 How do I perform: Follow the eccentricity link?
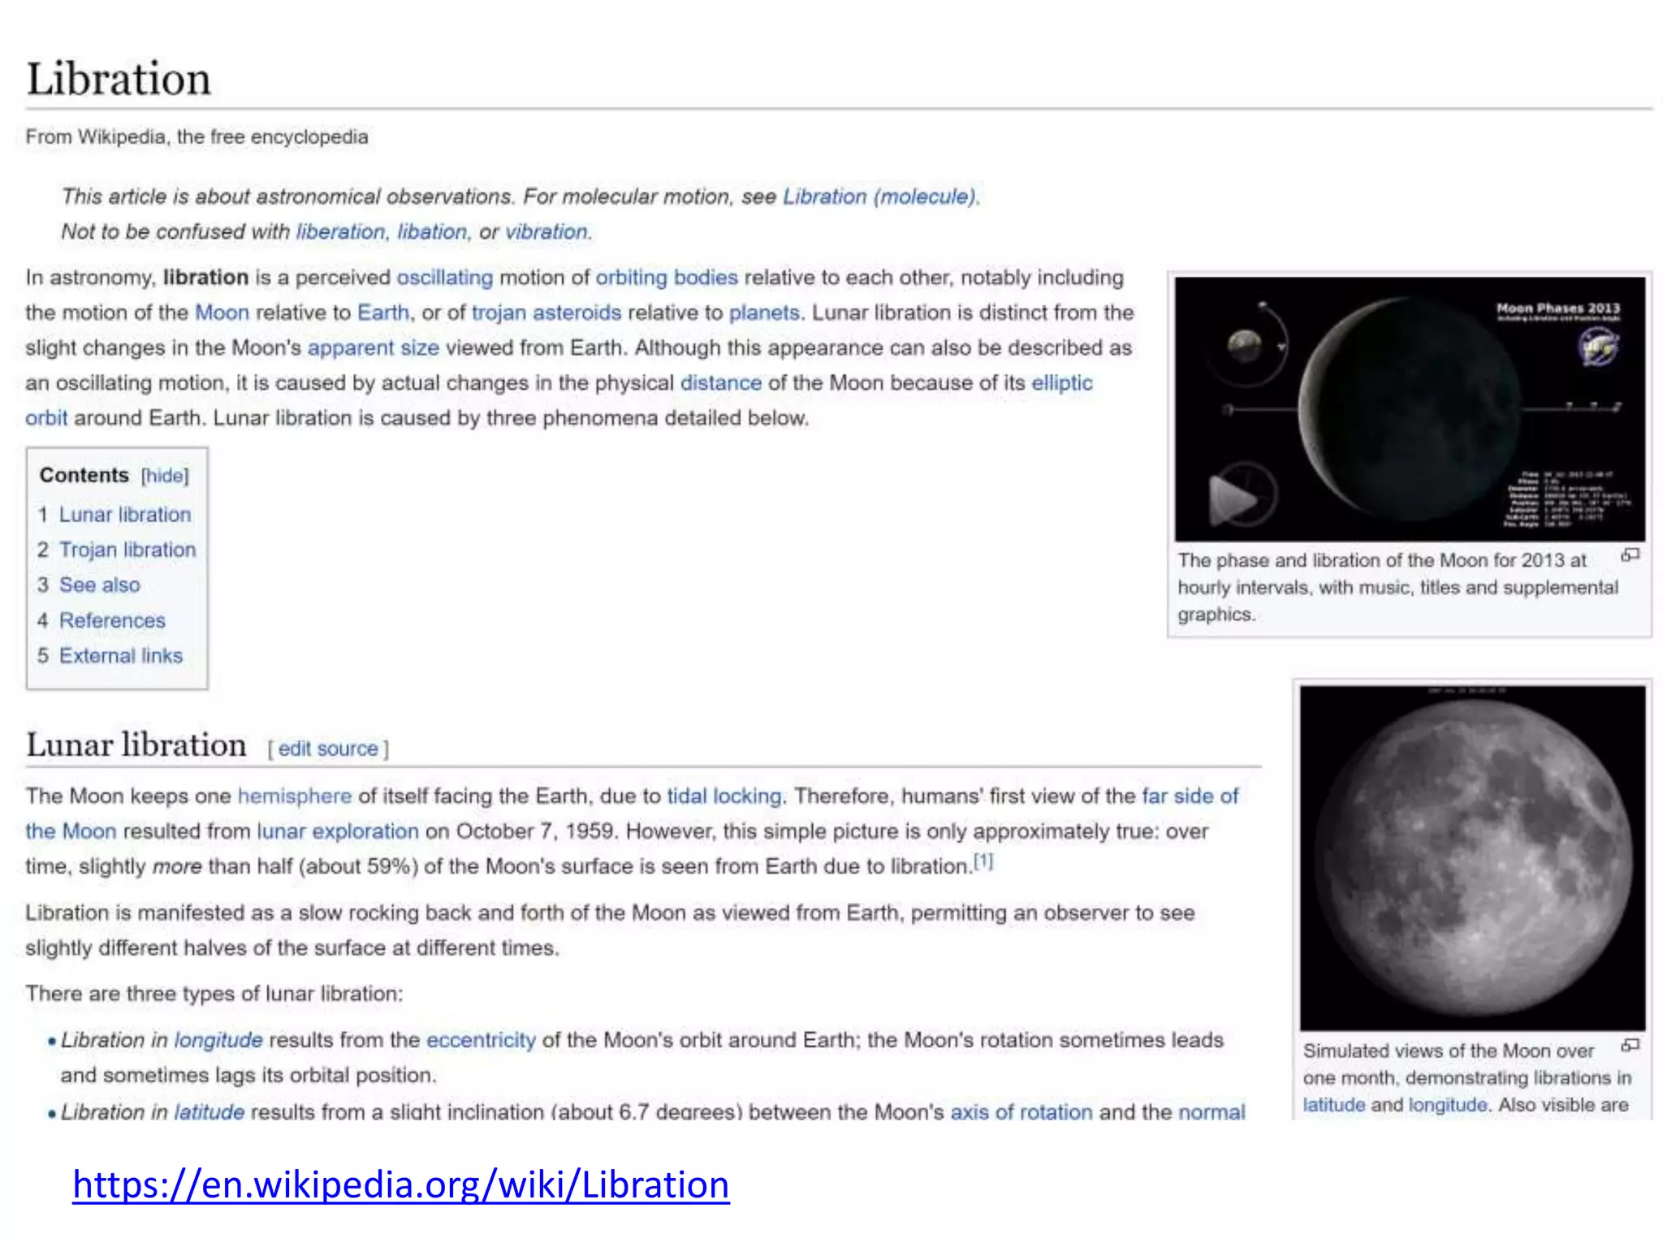481,1040
